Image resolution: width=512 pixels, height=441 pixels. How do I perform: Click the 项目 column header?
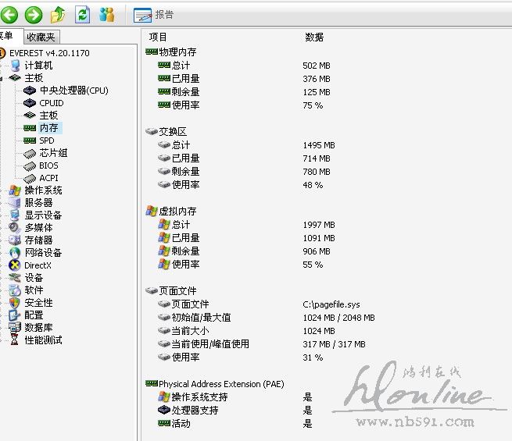[158, 37]
